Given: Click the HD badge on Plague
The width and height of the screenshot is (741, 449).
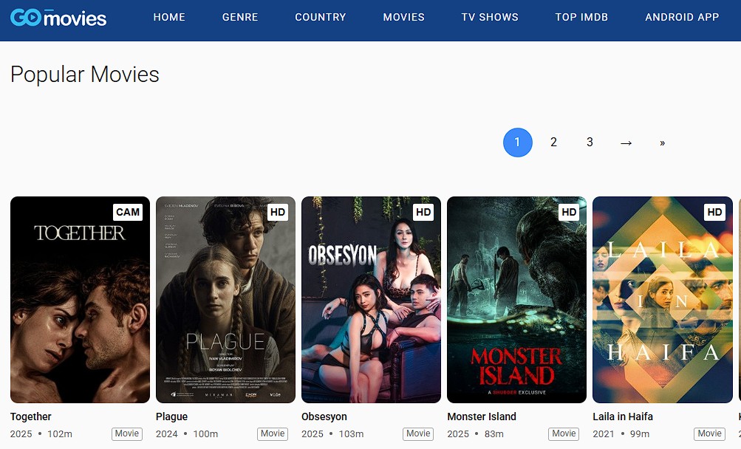Looking at the screenshot, I should 277,212.
